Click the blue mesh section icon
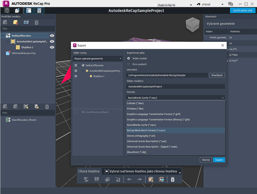This screenshot has width=257, height=194. pyautogui.click(x=26, y=22)
